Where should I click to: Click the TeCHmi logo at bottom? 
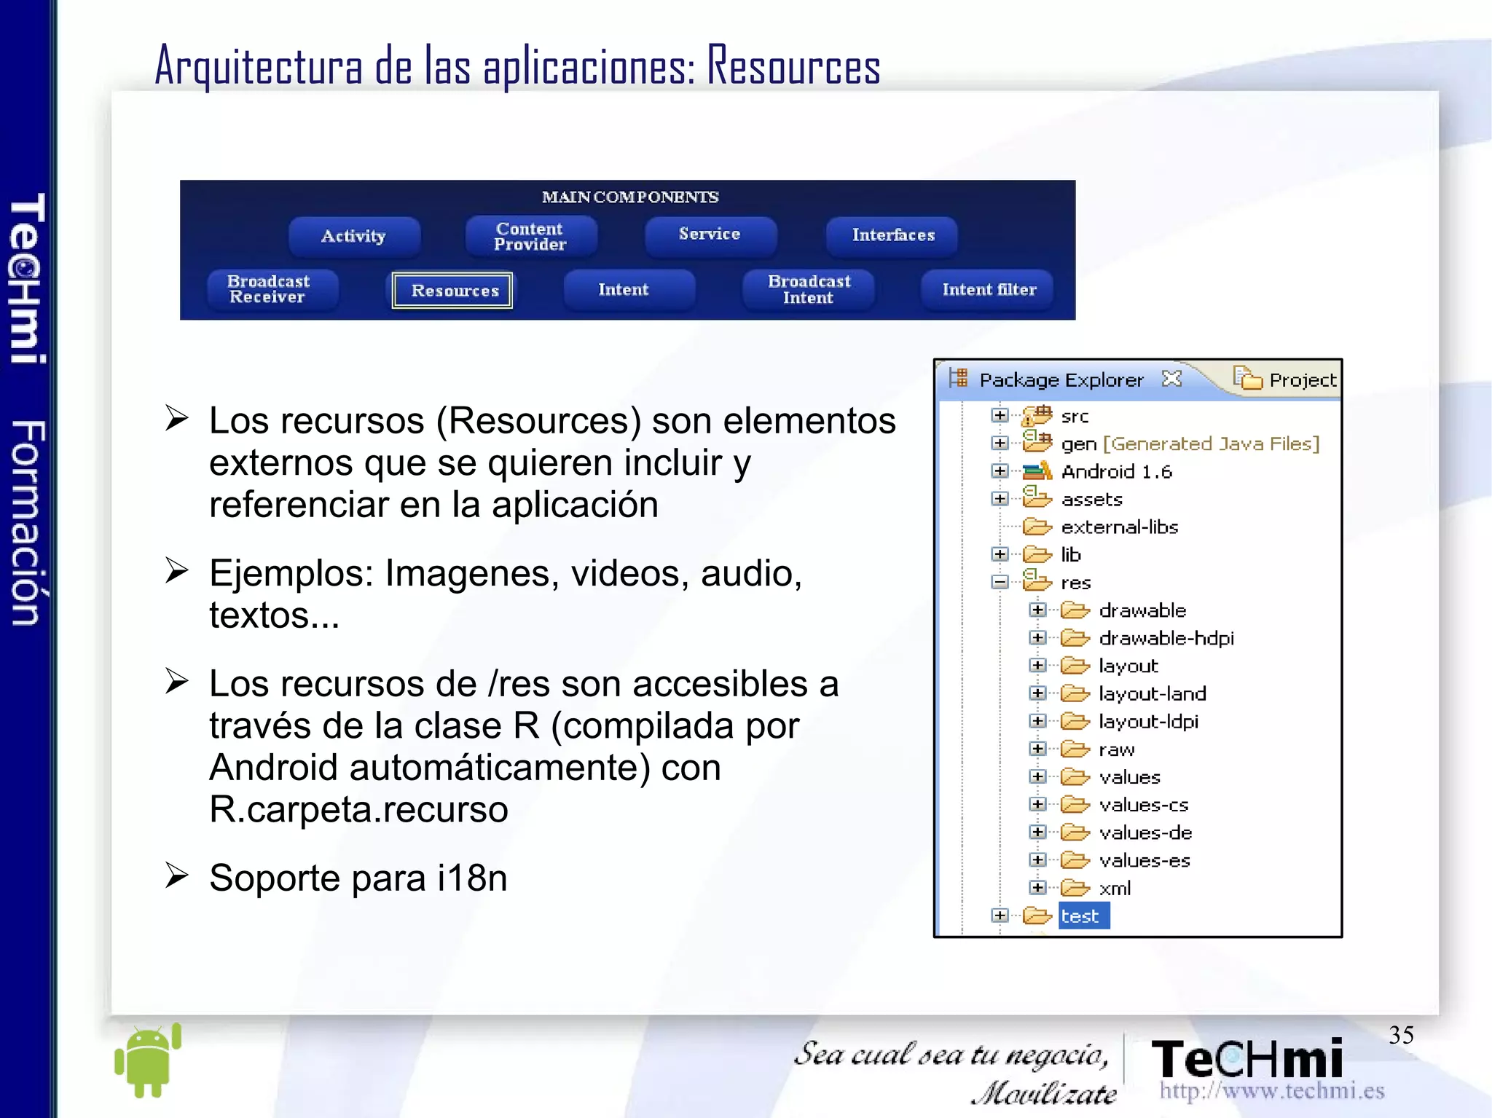(1248, 1059)
